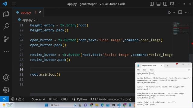Screen dimensions: 193x108
Task: Open the remote window indicator
Action: click(4, 99)
